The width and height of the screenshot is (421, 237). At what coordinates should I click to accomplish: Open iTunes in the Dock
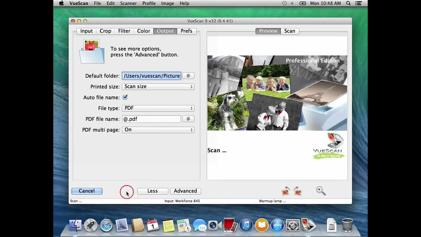click(246, 225)
